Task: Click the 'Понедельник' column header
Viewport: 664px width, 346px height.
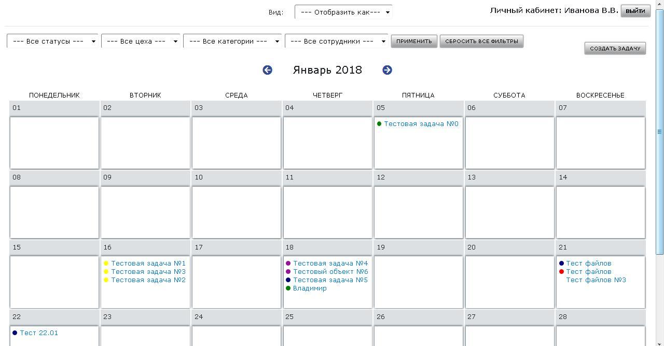Action: point(54,95)
